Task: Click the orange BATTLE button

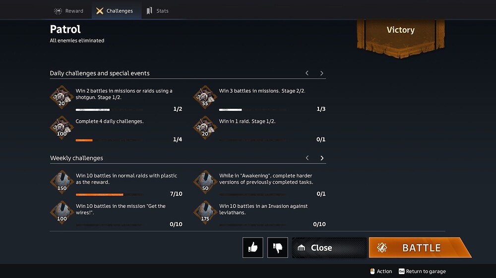Action: coord(420,247)
